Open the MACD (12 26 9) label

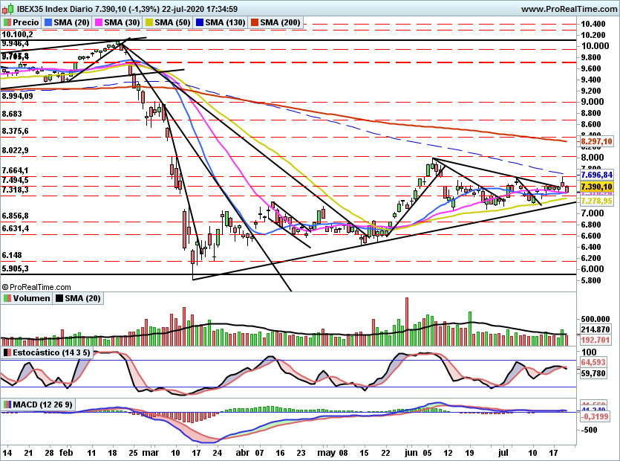42,404
